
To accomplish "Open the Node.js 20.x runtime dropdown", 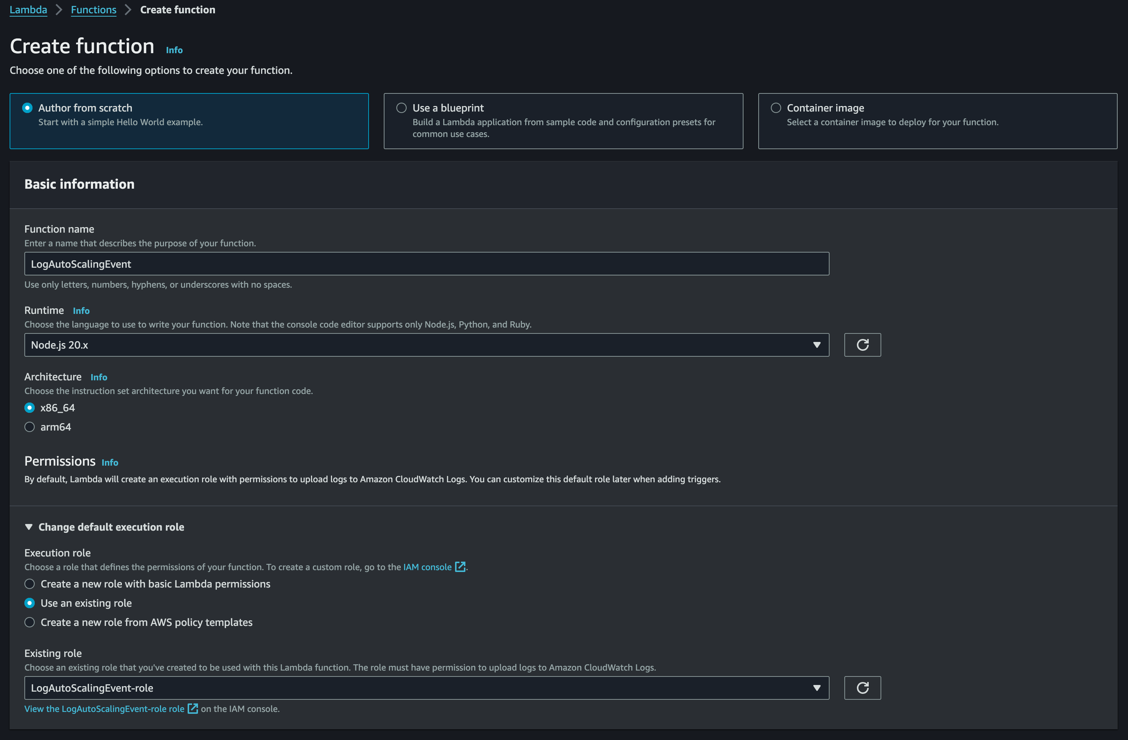I will click(x=426, y=345).
